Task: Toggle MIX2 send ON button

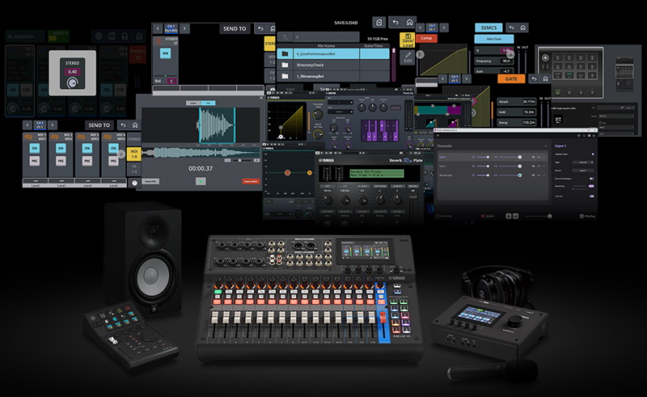Action: [61, 148]
